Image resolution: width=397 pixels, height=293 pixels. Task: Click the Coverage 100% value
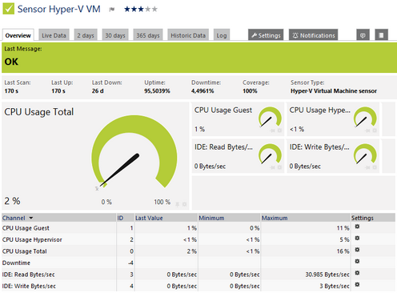point(250,91)
